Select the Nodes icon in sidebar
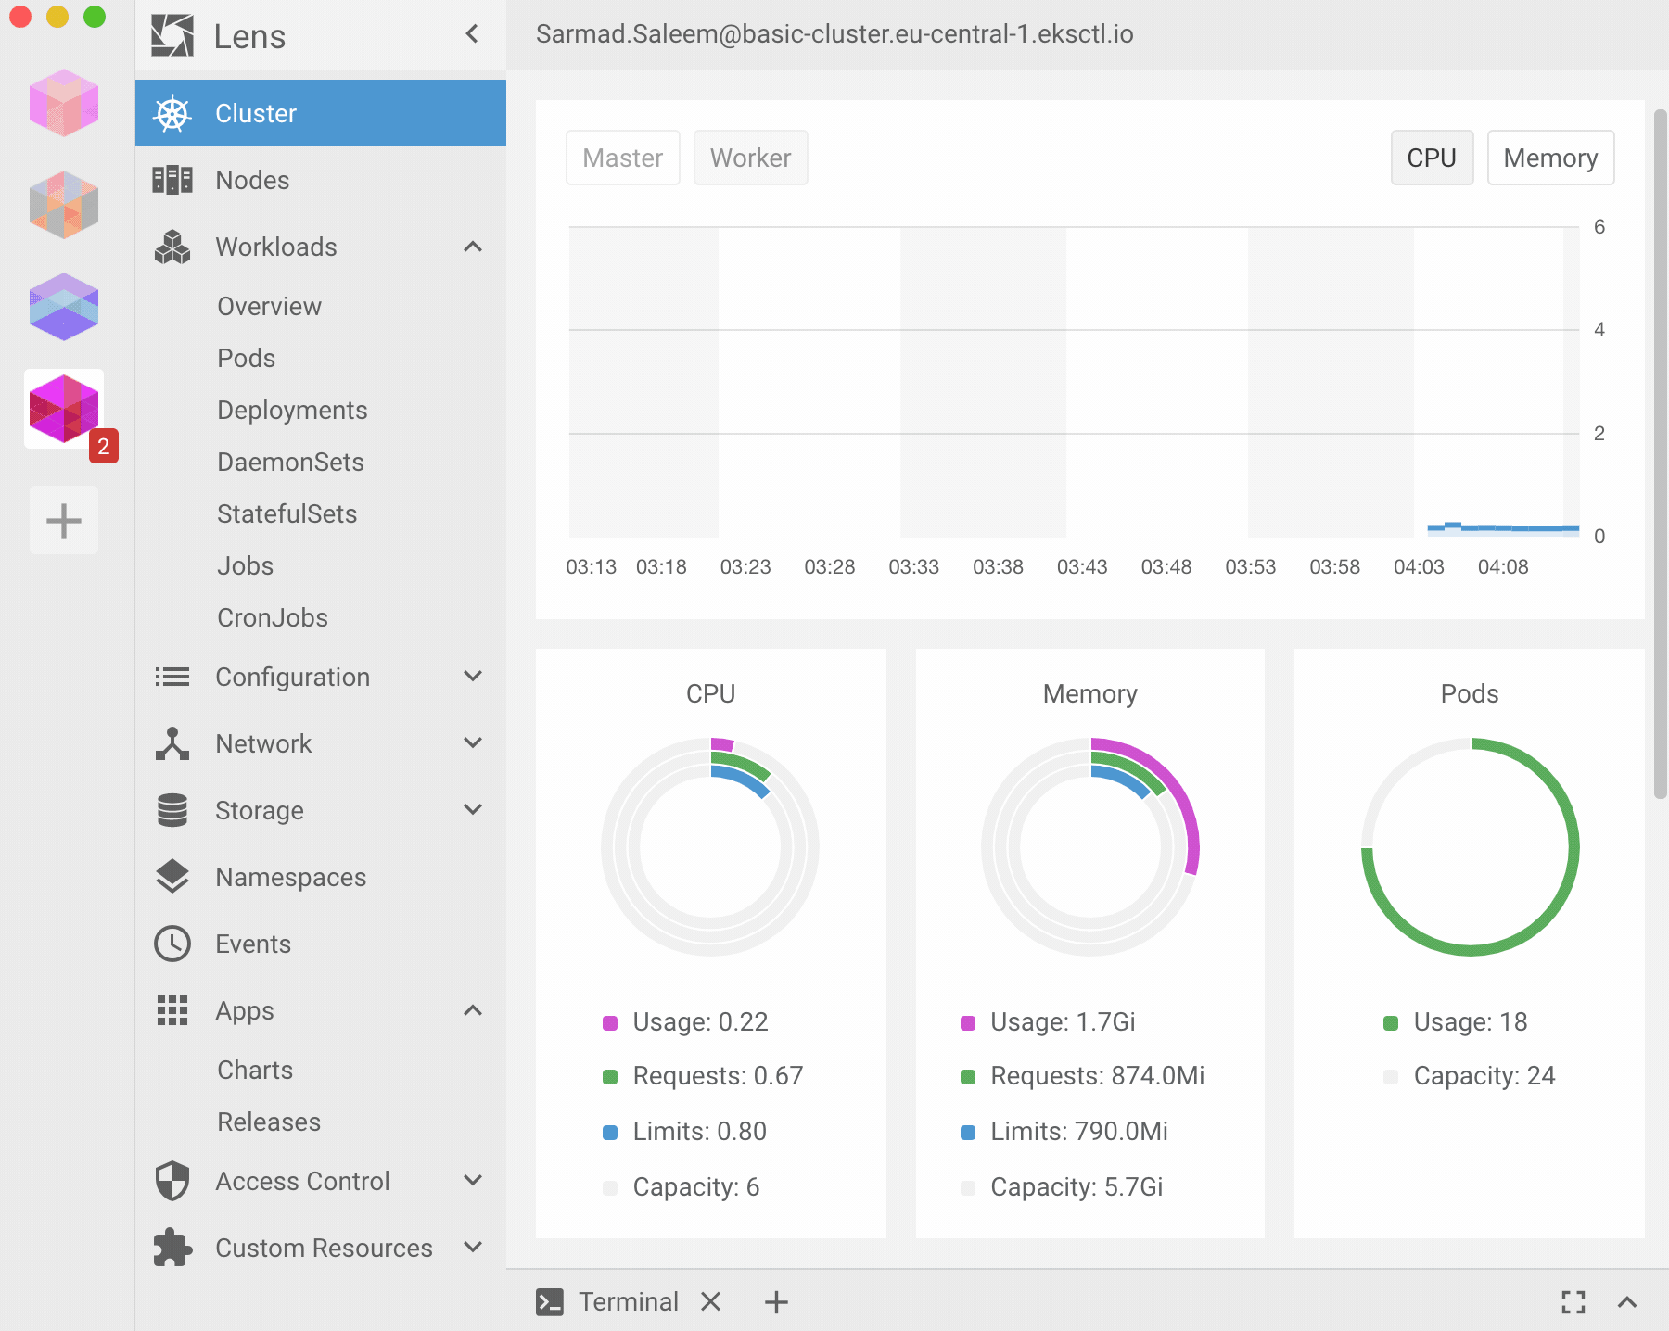Image resolution: width=1669 pixels, height=1331 pixels. click(x=172, y=180)
